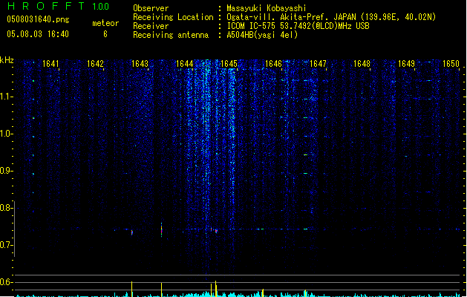Viewport: 467px width, 297px height.
Task: Click the 'Receiver' field label
Action: pyautogui.click(x=151, y=26)
